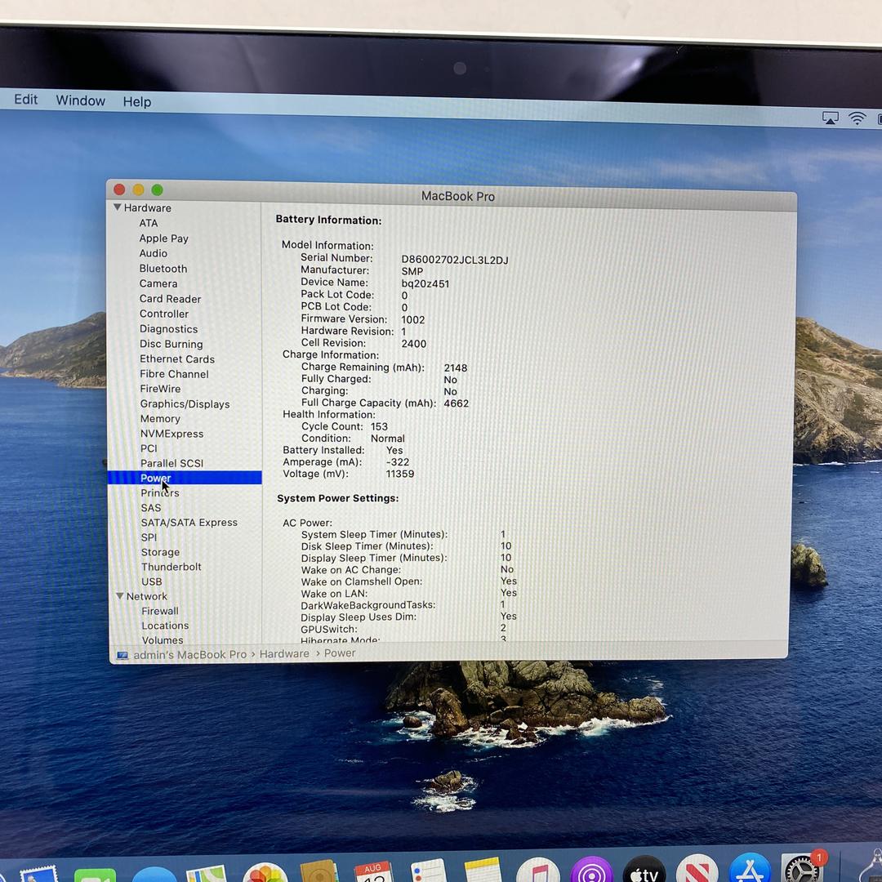Select Parallel SCSI in the sidebar
The height and width of the screenshot is (882, 882).
pos(171,463)
